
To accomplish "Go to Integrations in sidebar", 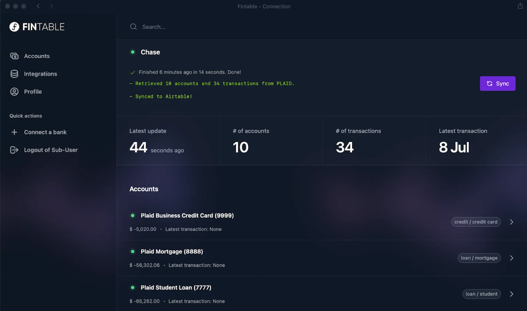I will 41,74.
